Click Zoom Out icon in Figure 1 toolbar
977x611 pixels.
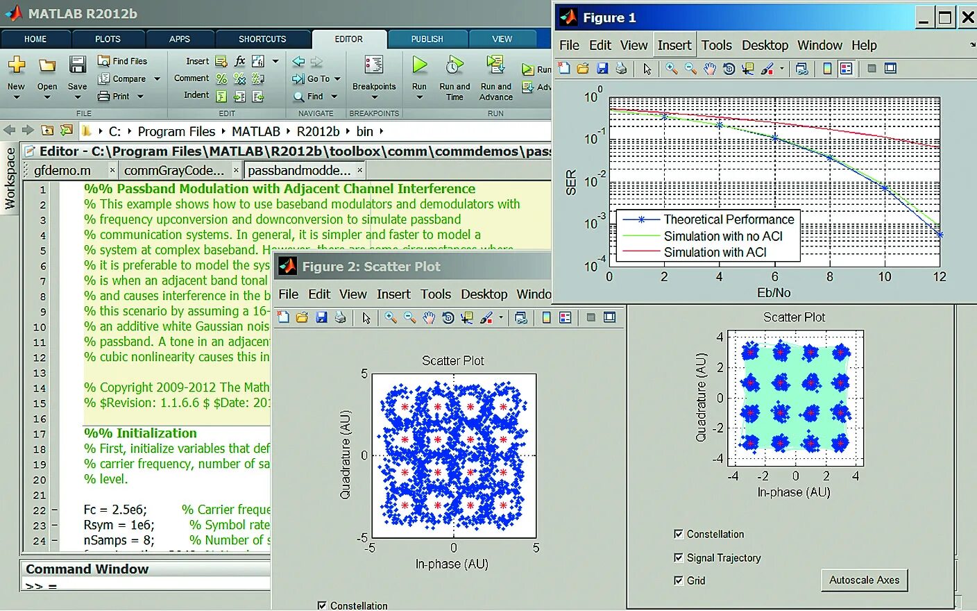tap(690, 68)
